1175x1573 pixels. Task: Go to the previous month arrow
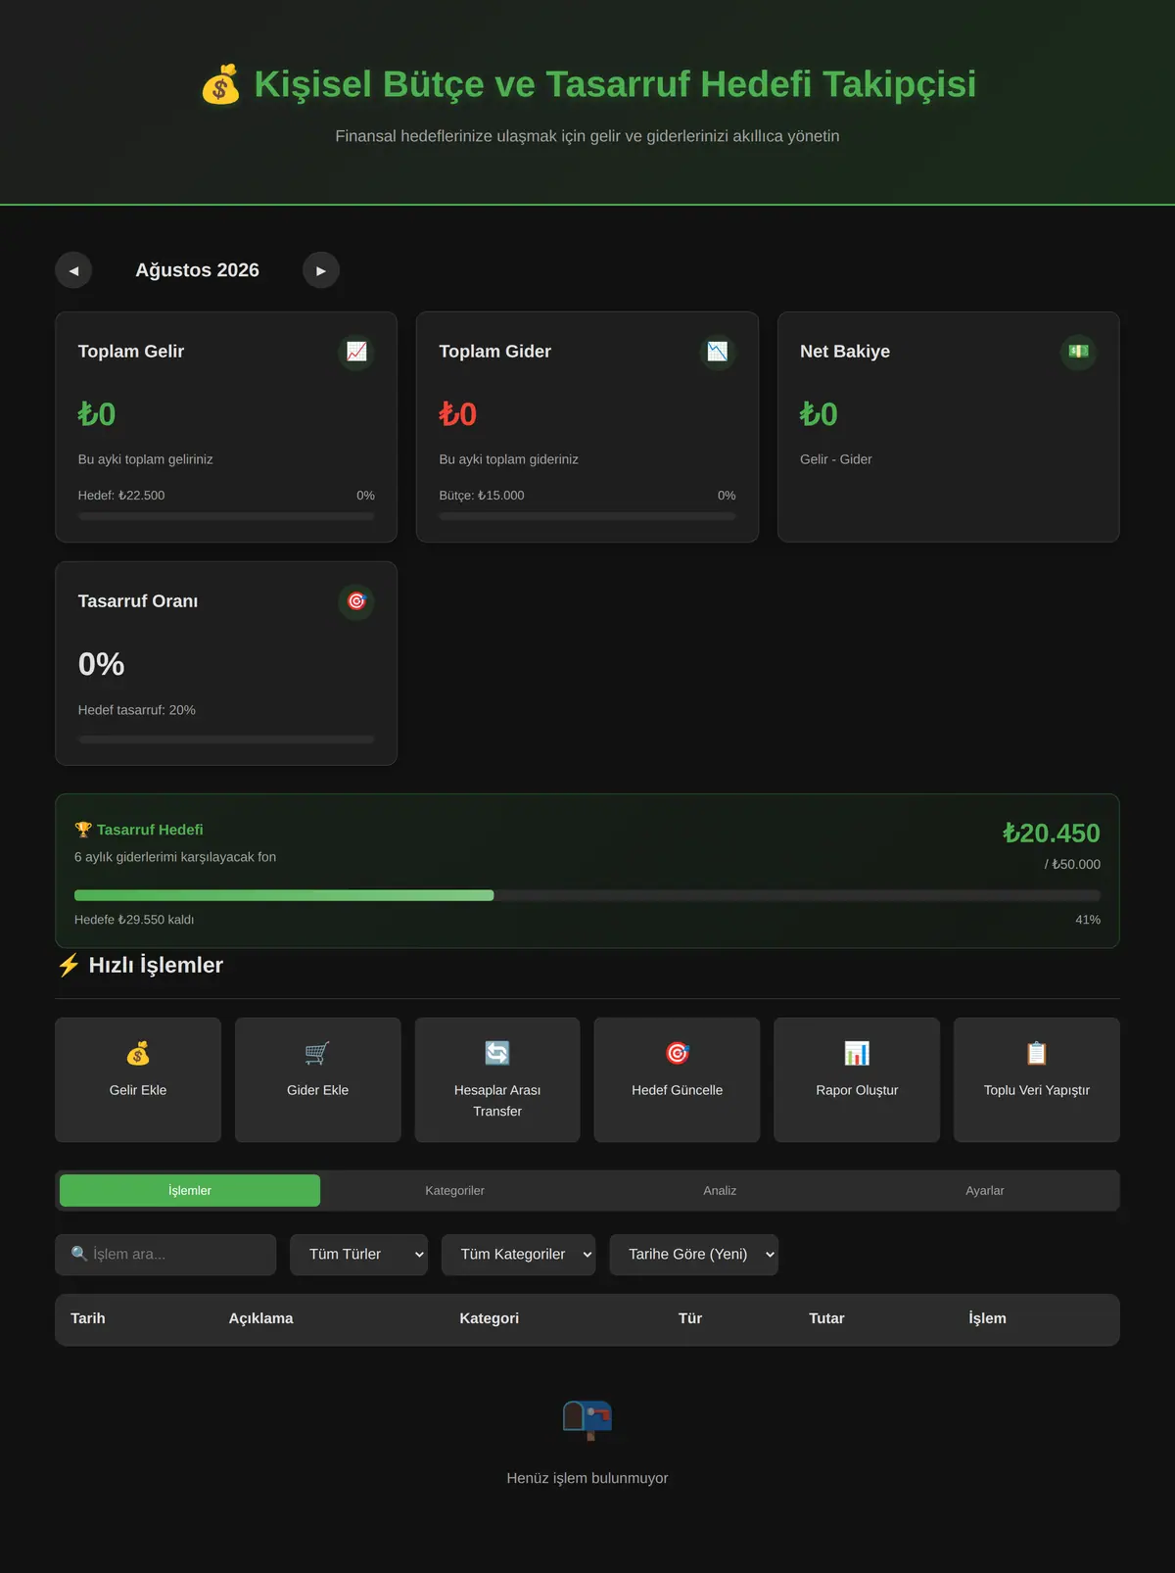pos(73,270)
